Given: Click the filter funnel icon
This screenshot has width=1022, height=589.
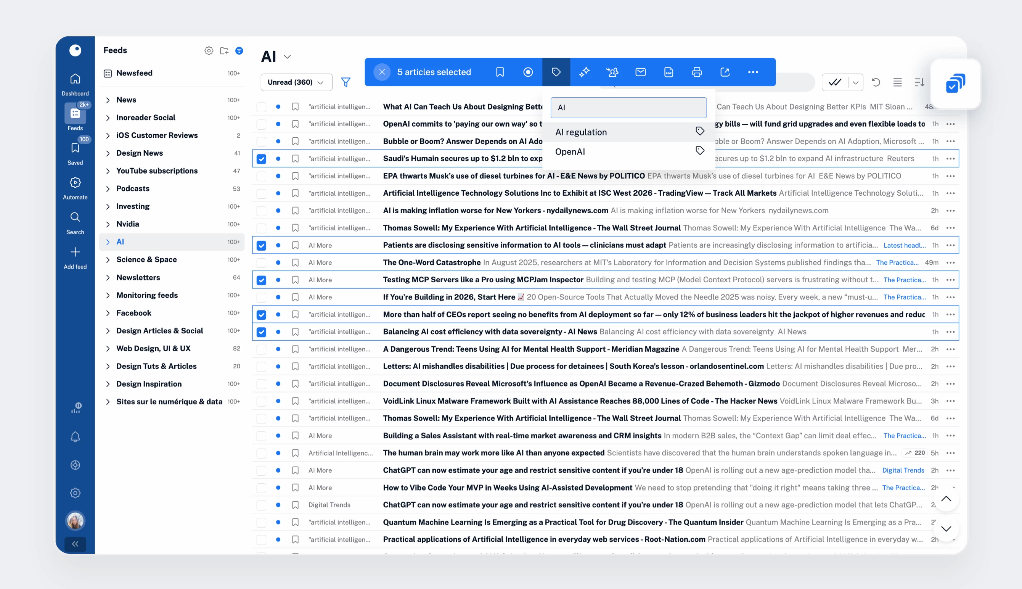Looking at the screenshot, I should click(345, 82).
